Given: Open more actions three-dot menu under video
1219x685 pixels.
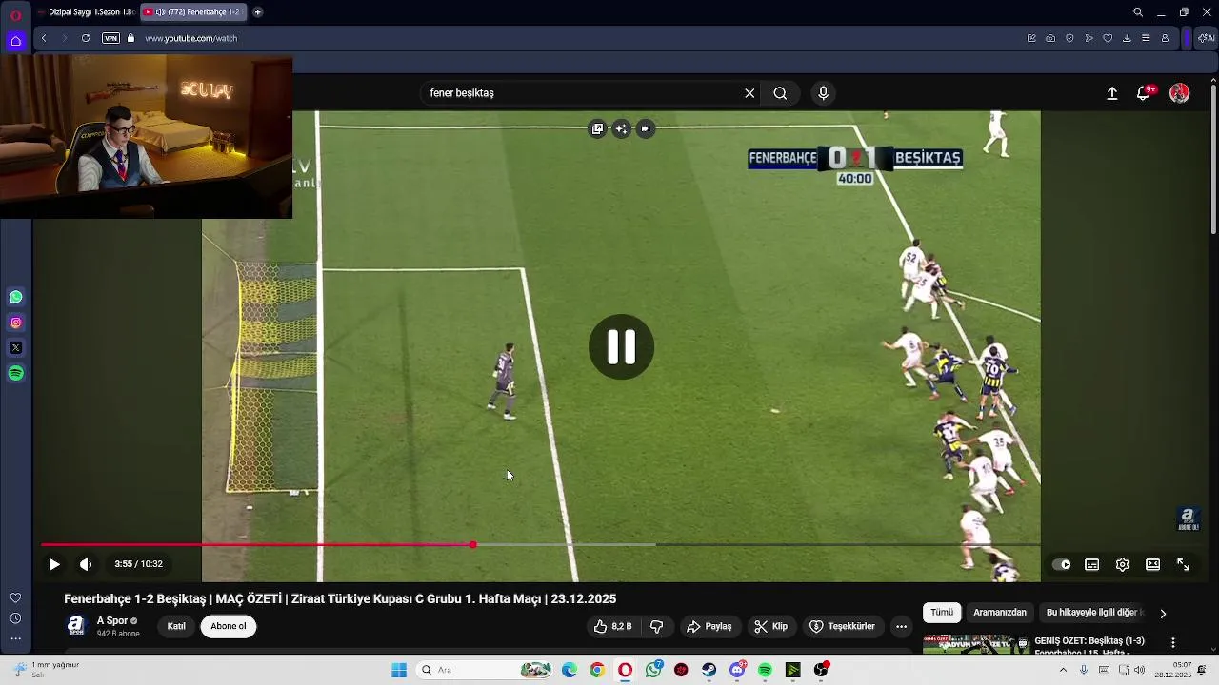Looking at the screenshot, I should [901, 626].
